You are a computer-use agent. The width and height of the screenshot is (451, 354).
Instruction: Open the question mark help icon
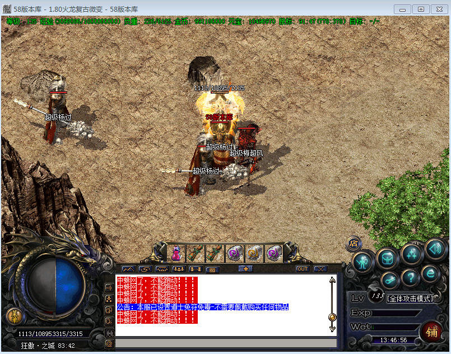[411, 278]
